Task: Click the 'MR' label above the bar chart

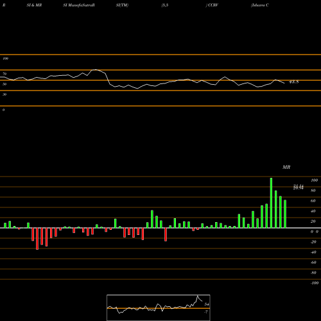Action: [286, 167]
